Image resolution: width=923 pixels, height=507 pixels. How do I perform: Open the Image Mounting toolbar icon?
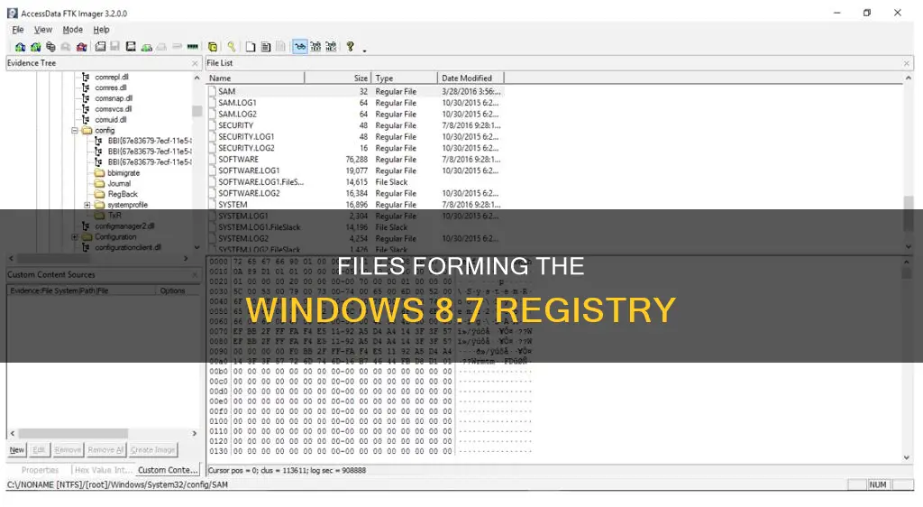(x=50, y=47)
